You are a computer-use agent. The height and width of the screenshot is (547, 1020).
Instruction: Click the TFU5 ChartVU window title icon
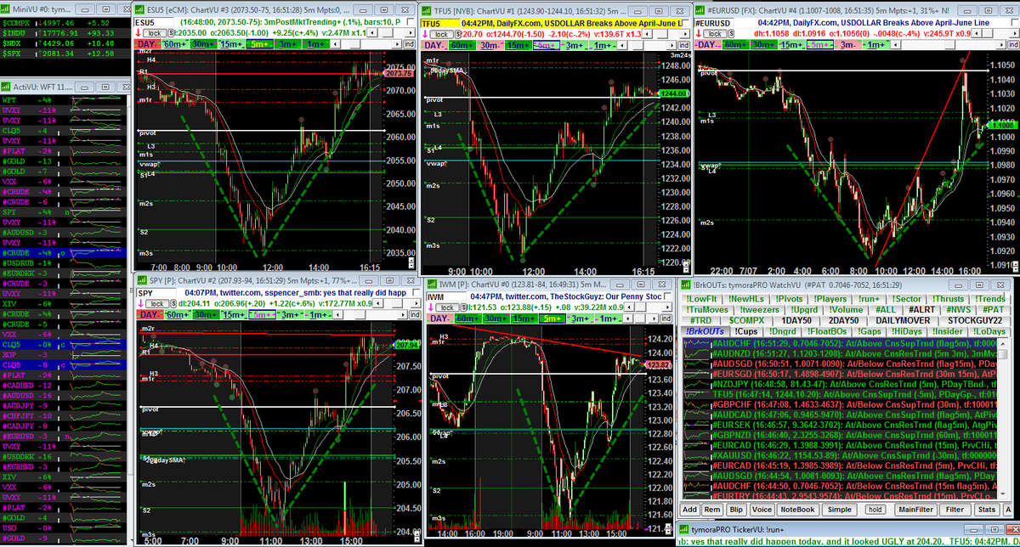(427, 9)
